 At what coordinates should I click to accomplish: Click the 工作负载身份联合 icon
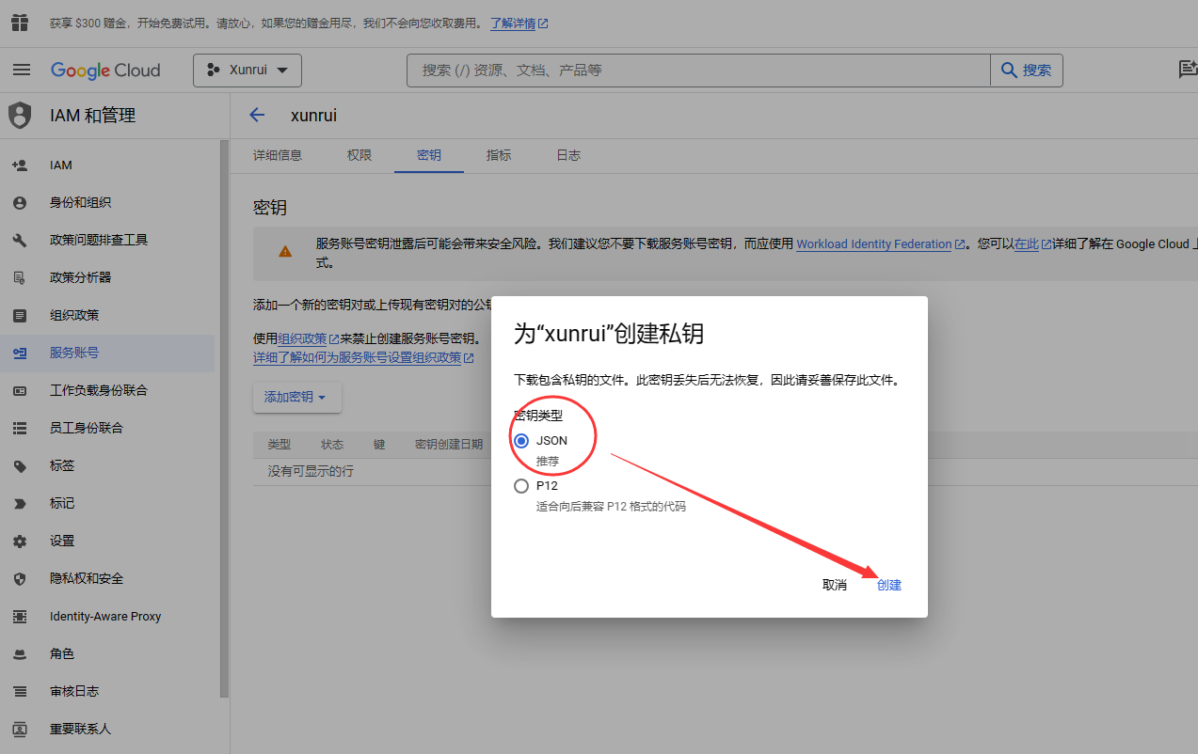[20, 391]
